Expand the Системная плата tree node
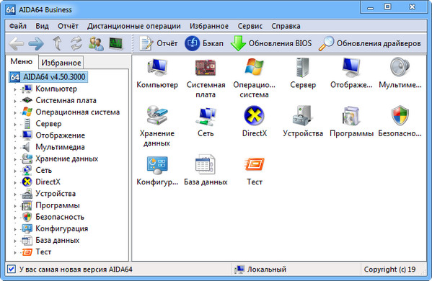 (15, 101)
